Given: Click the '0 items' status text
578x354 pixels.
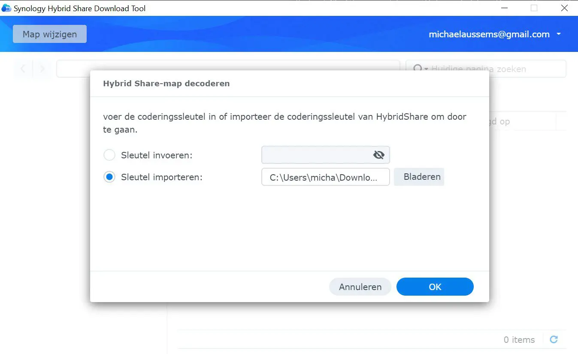Looking at the screenshot, I should click(519, 340).
